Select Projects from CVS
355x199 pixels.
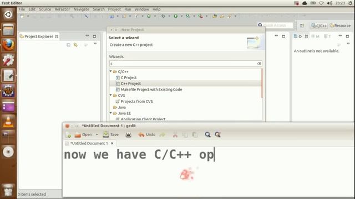(x=137, y=102)
